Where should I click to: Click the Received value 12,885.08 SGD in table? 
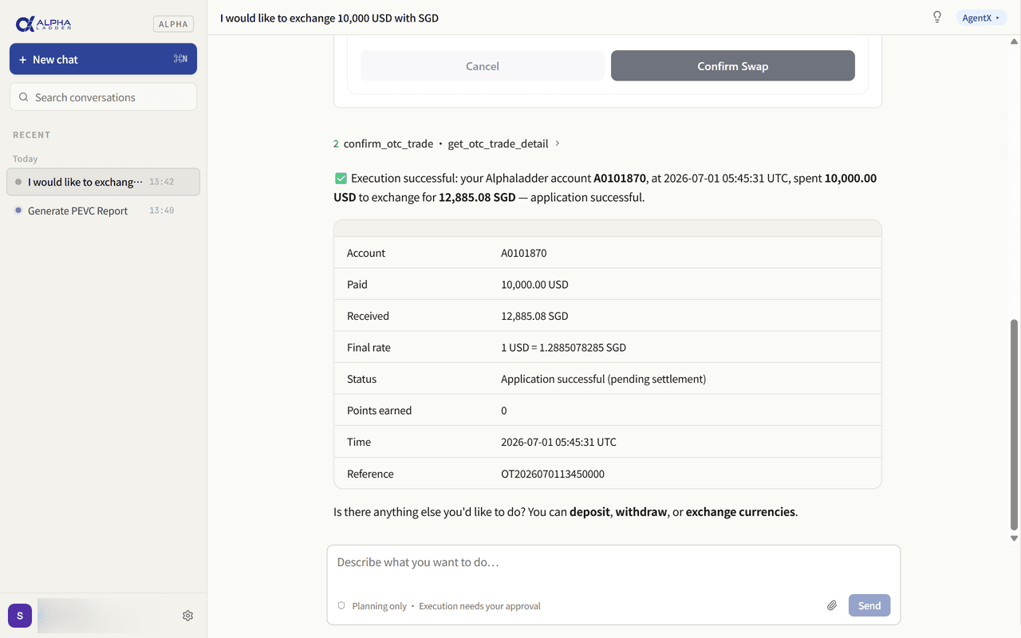tap(534, 316)
